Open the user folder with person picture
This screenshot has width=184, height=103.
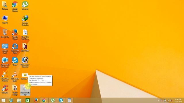coord(5,6)
